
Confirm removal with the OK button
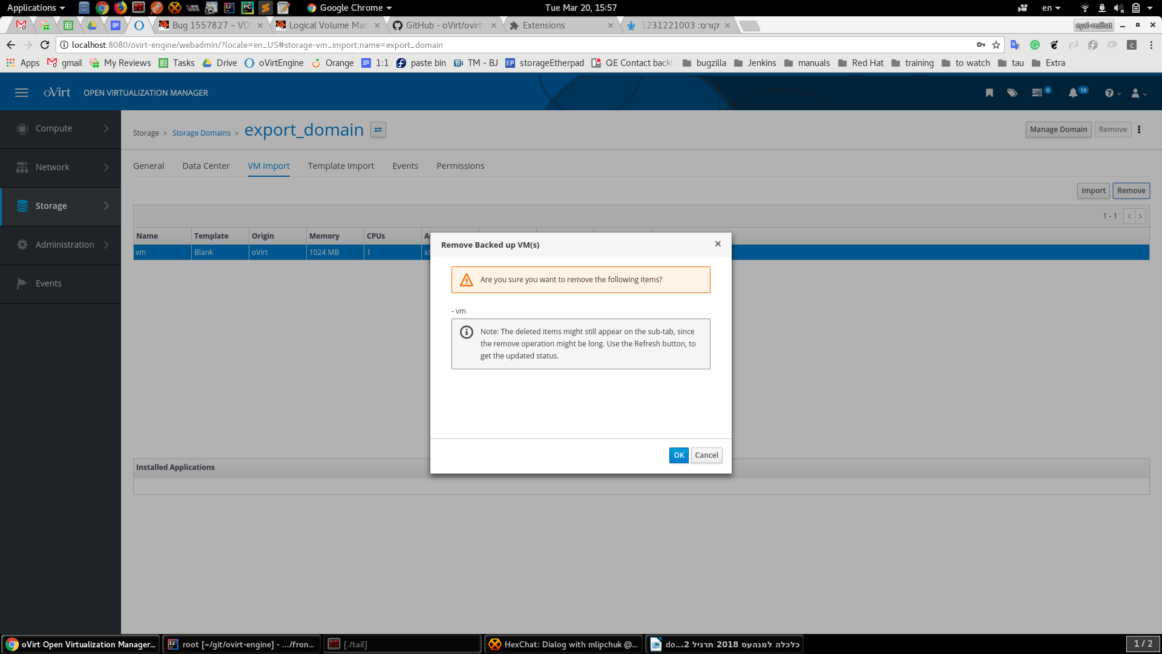pos(678,455)
